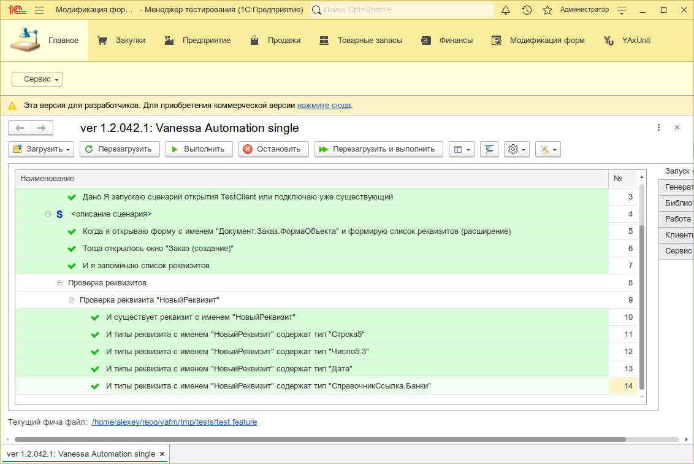
Task: Open the Финансы section
Action: click(x=447, y=41)
